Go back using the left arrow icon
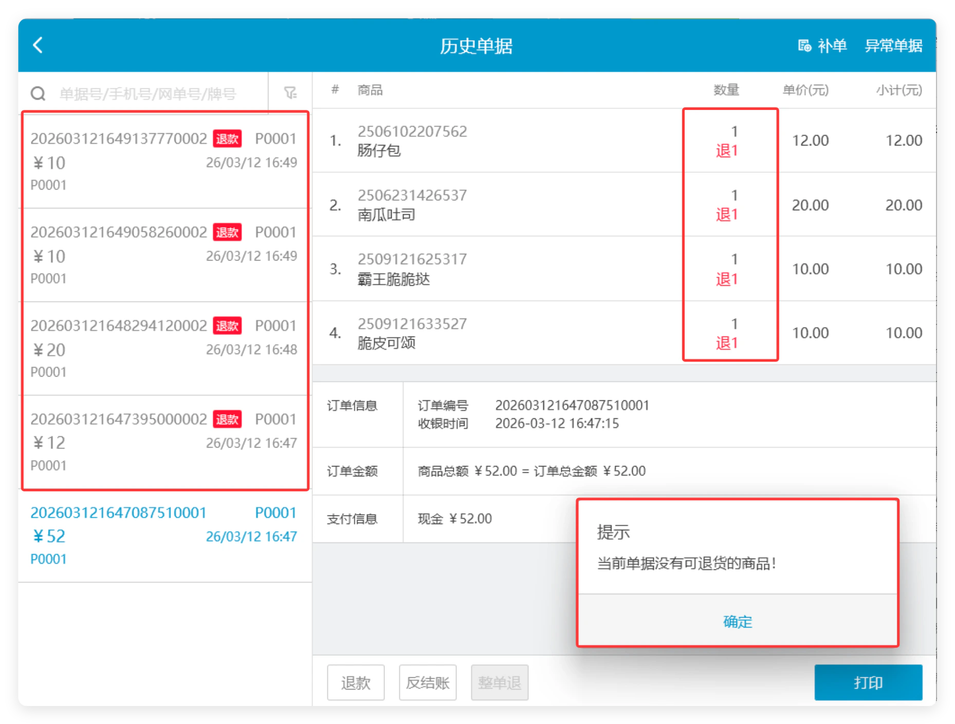The width and height of the screenshot is (955, 724). tap(38, 45)
